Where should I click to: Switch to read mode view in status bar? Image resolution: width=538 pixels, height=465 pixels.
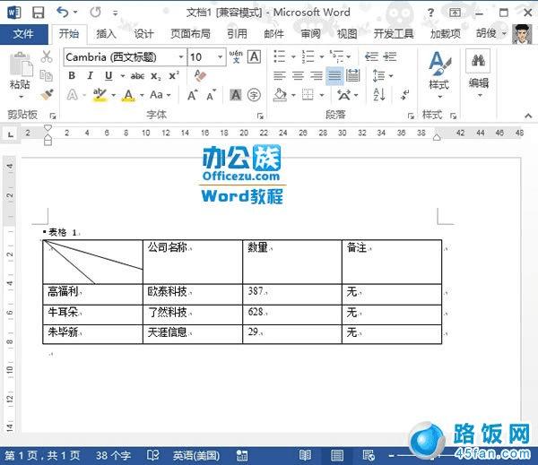point(305,455)
